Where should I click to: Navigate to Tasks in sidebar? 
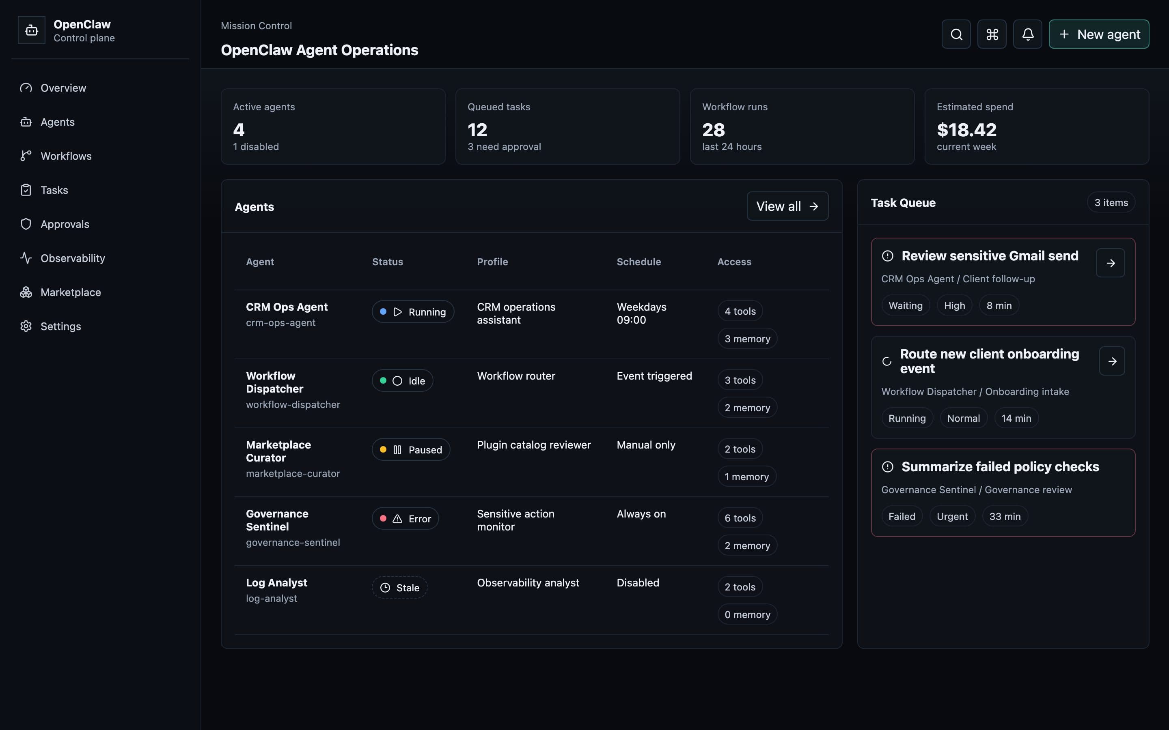click(100, 190)
